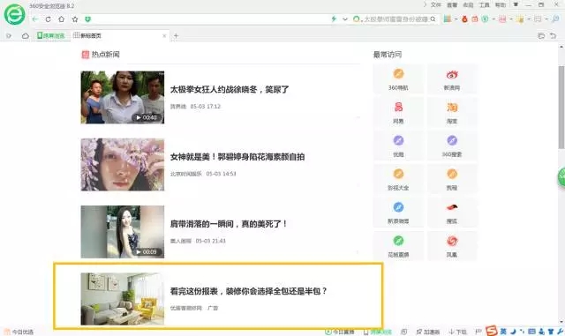Open the 360导航 shortcut tile

click(398, 79)
